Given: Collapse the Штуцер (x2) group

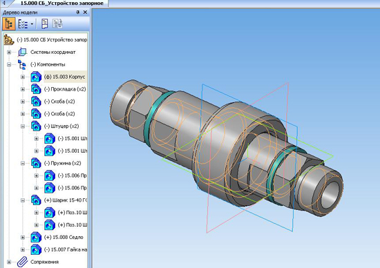Looking at the screenshot, I should (23, 126).
